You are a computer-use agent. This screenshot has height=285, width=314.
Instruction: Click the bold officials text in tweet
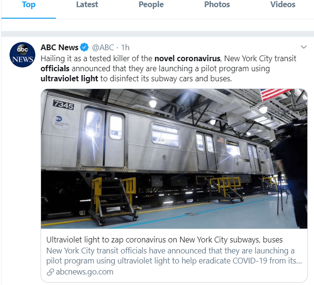tap(55, 69)
